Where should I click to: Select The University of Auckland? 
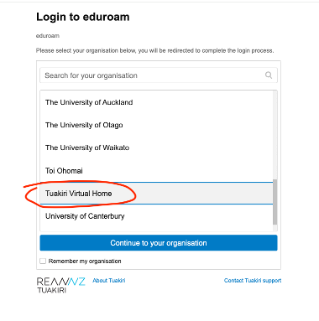(x=156, y=102)
